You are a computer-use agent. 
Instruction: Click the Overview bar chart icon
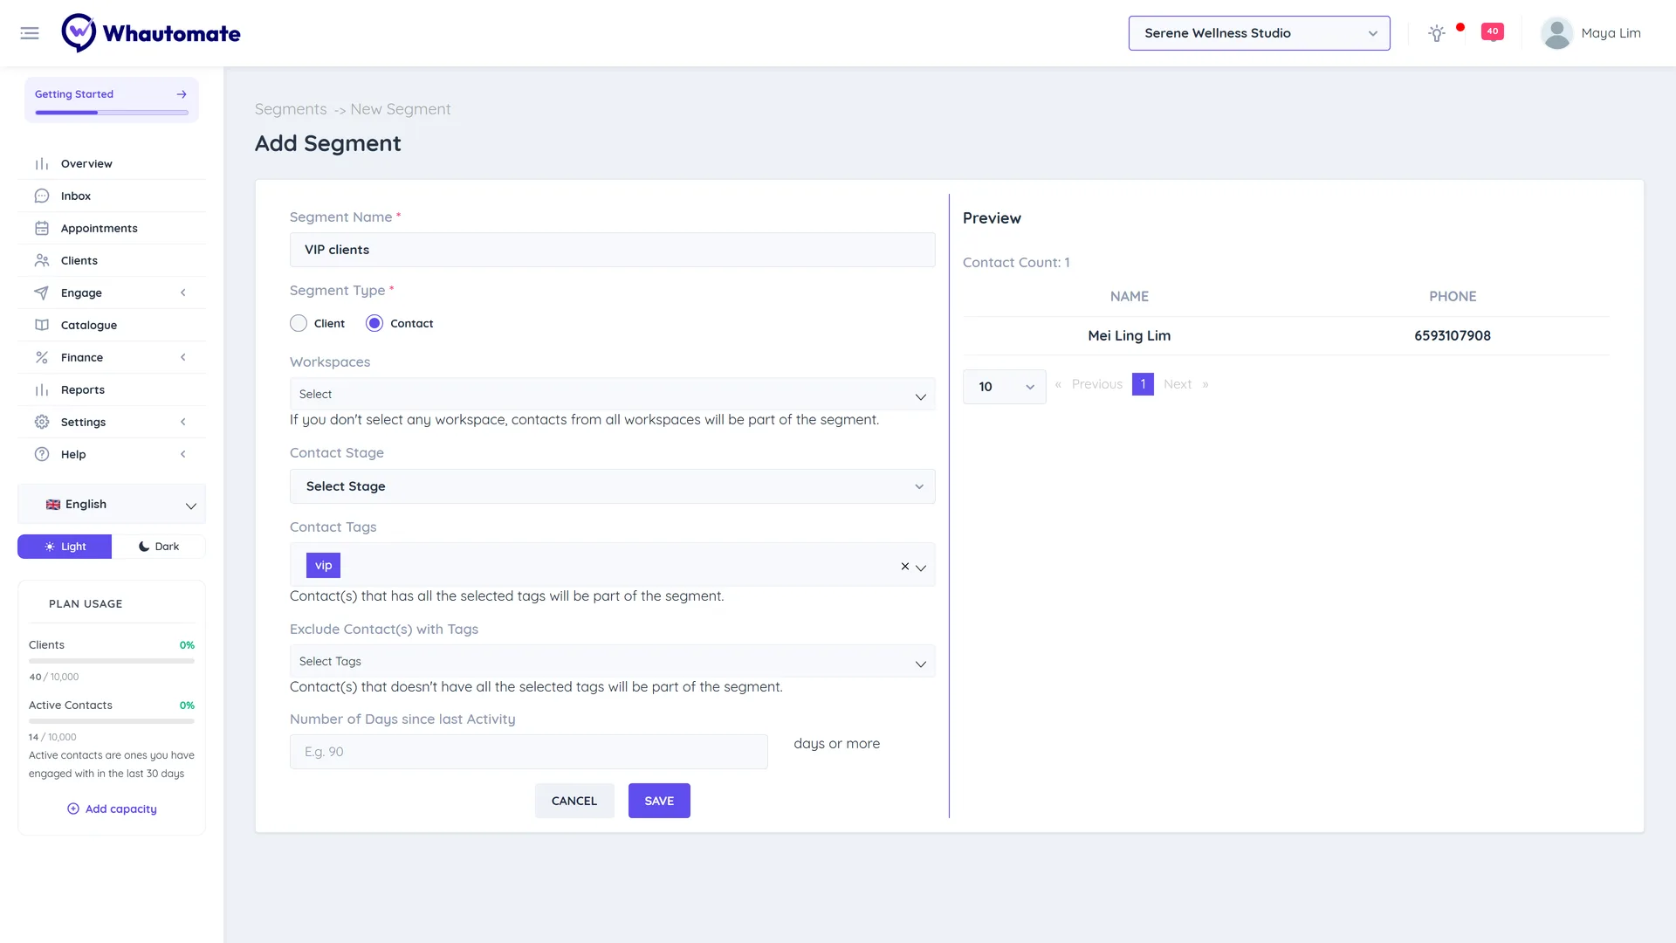(x=42, y=163)
